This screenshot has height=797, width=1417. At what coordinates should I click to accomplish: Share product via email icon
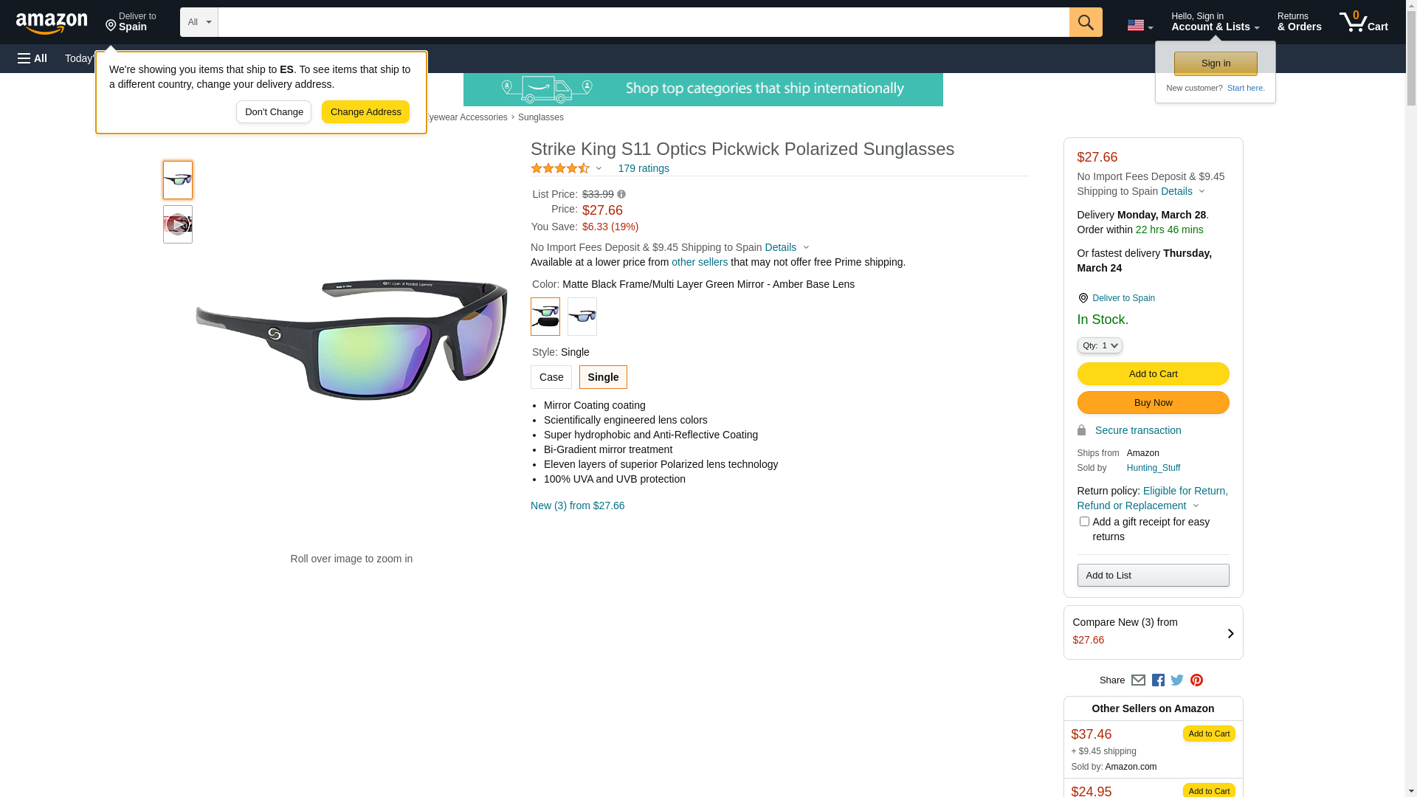(x=1138, y=680)
